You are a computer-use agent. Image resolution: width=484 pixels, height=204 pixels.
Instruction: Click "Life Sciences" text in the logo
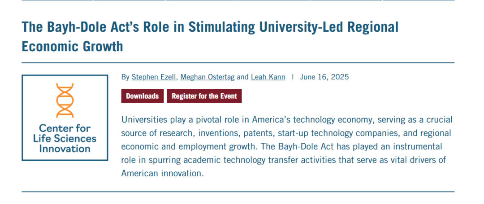coord(65,138)
